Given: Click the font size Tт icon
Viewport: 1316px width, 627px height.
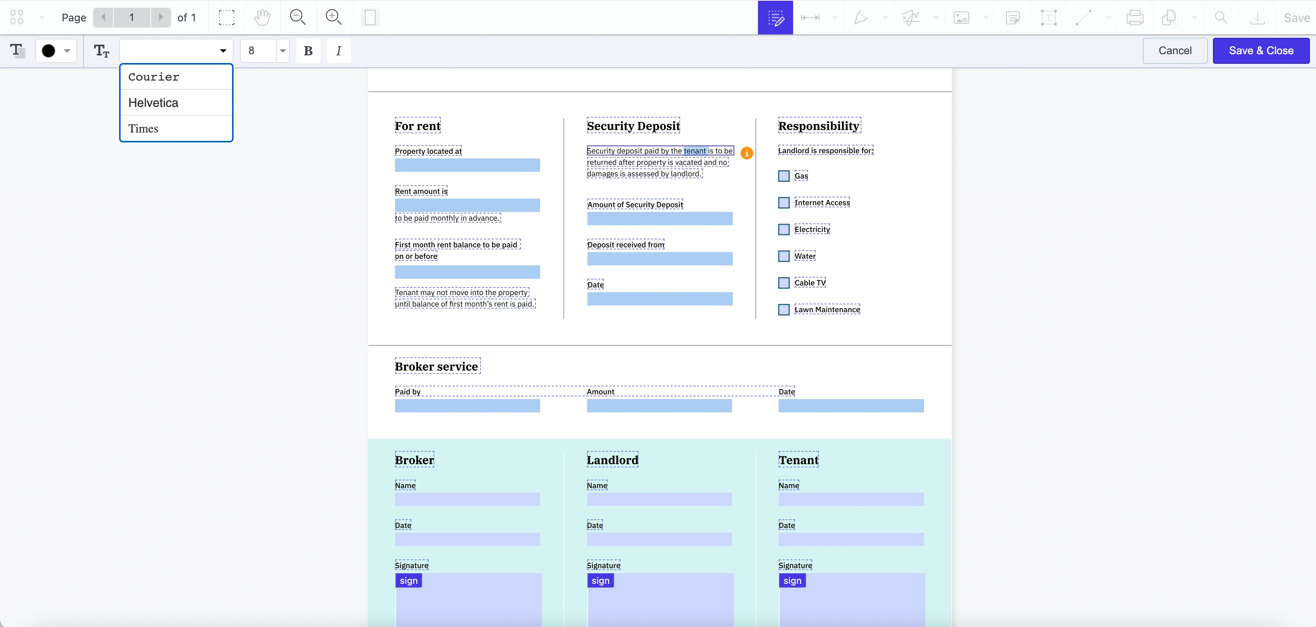Looking at the screenshot, I should tap(101, 50).
